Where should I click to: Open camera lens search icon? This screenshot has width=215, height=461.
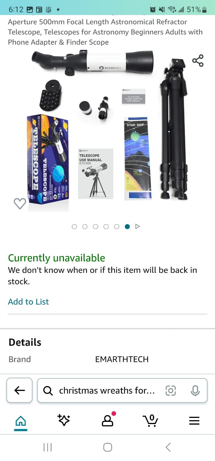(171, 390)
